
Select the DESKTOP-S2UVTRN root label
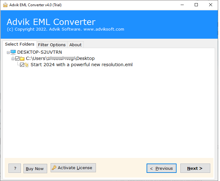pyautogui.click(x=40, y=52)
